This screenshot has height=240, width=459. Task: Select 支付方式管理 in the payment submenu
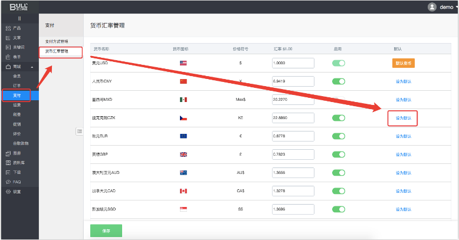tap(57, 41)
